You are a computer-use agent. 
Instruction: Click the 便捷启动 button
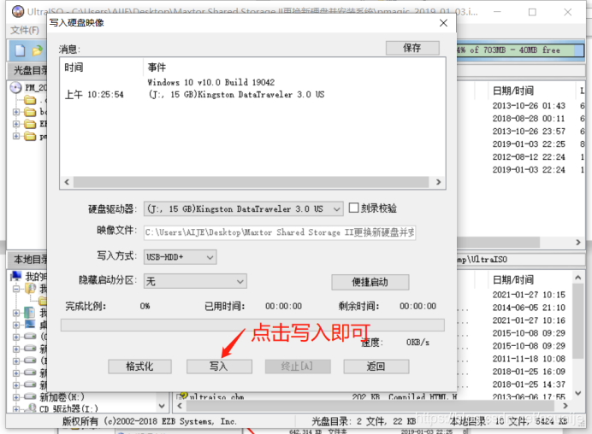(370, 282)
